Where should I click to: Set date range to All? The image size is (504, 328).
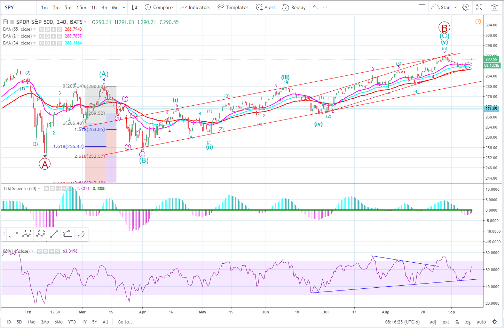(105, 322)
